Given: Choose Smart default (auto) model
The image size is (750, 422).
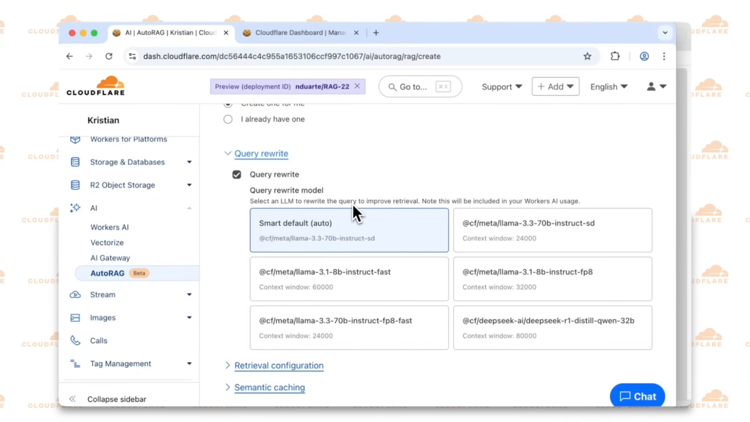Looking at the screenshot, I should click(x=349, y=230).
